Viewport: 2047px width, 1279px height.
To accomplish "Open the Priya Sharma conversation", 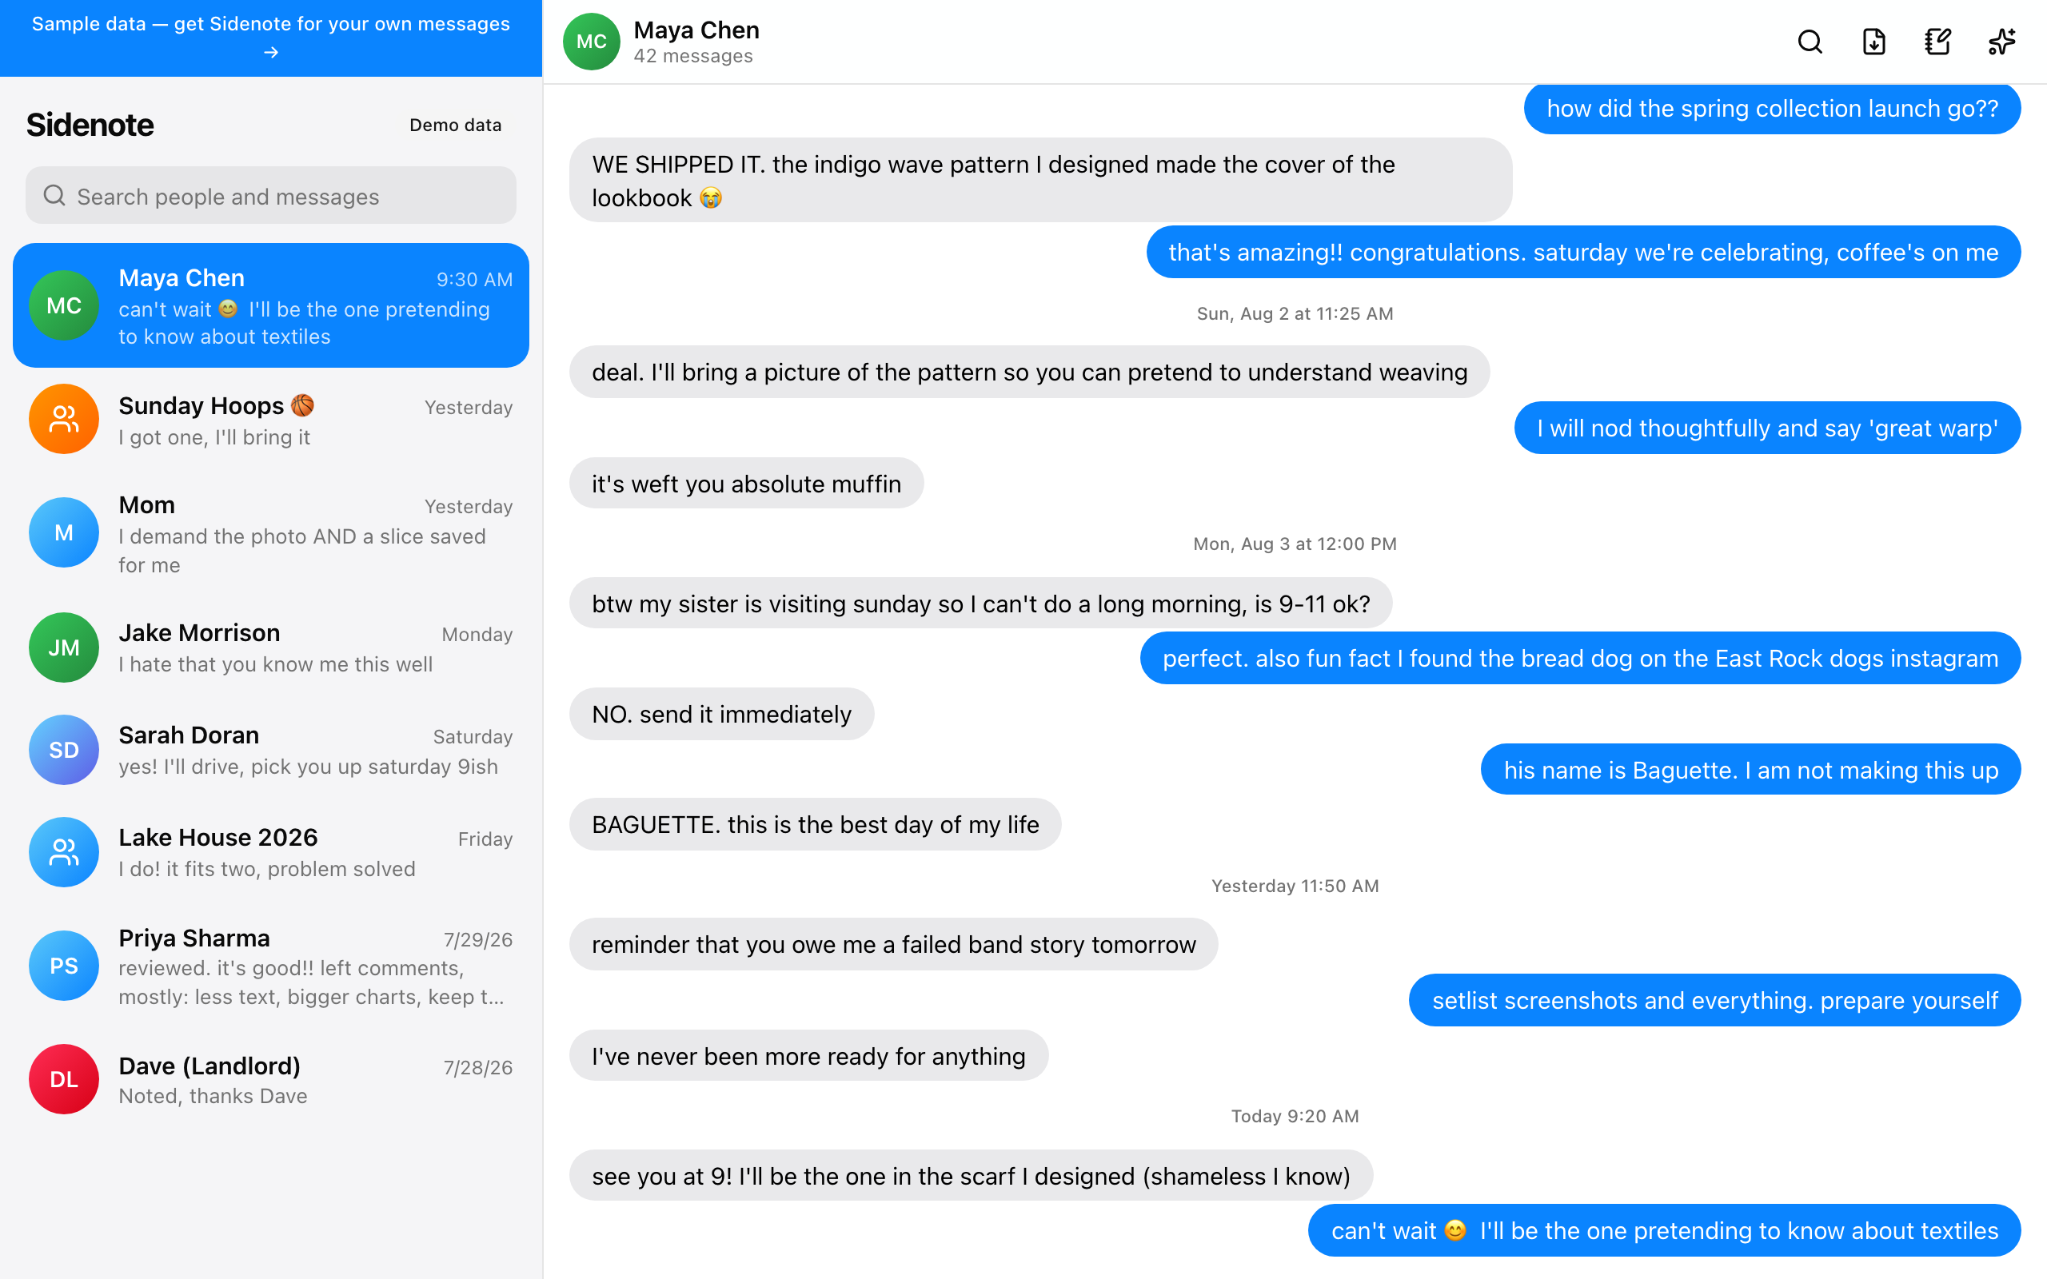I will pyautogui.click(x=271, y=966).
